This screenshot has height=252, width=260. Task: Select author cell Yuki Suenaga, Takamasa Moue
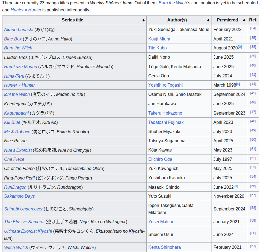179,30
